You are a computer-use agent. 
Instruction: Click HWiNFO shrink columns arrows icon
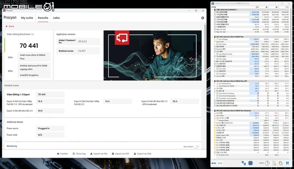click(x=220, y=163)
